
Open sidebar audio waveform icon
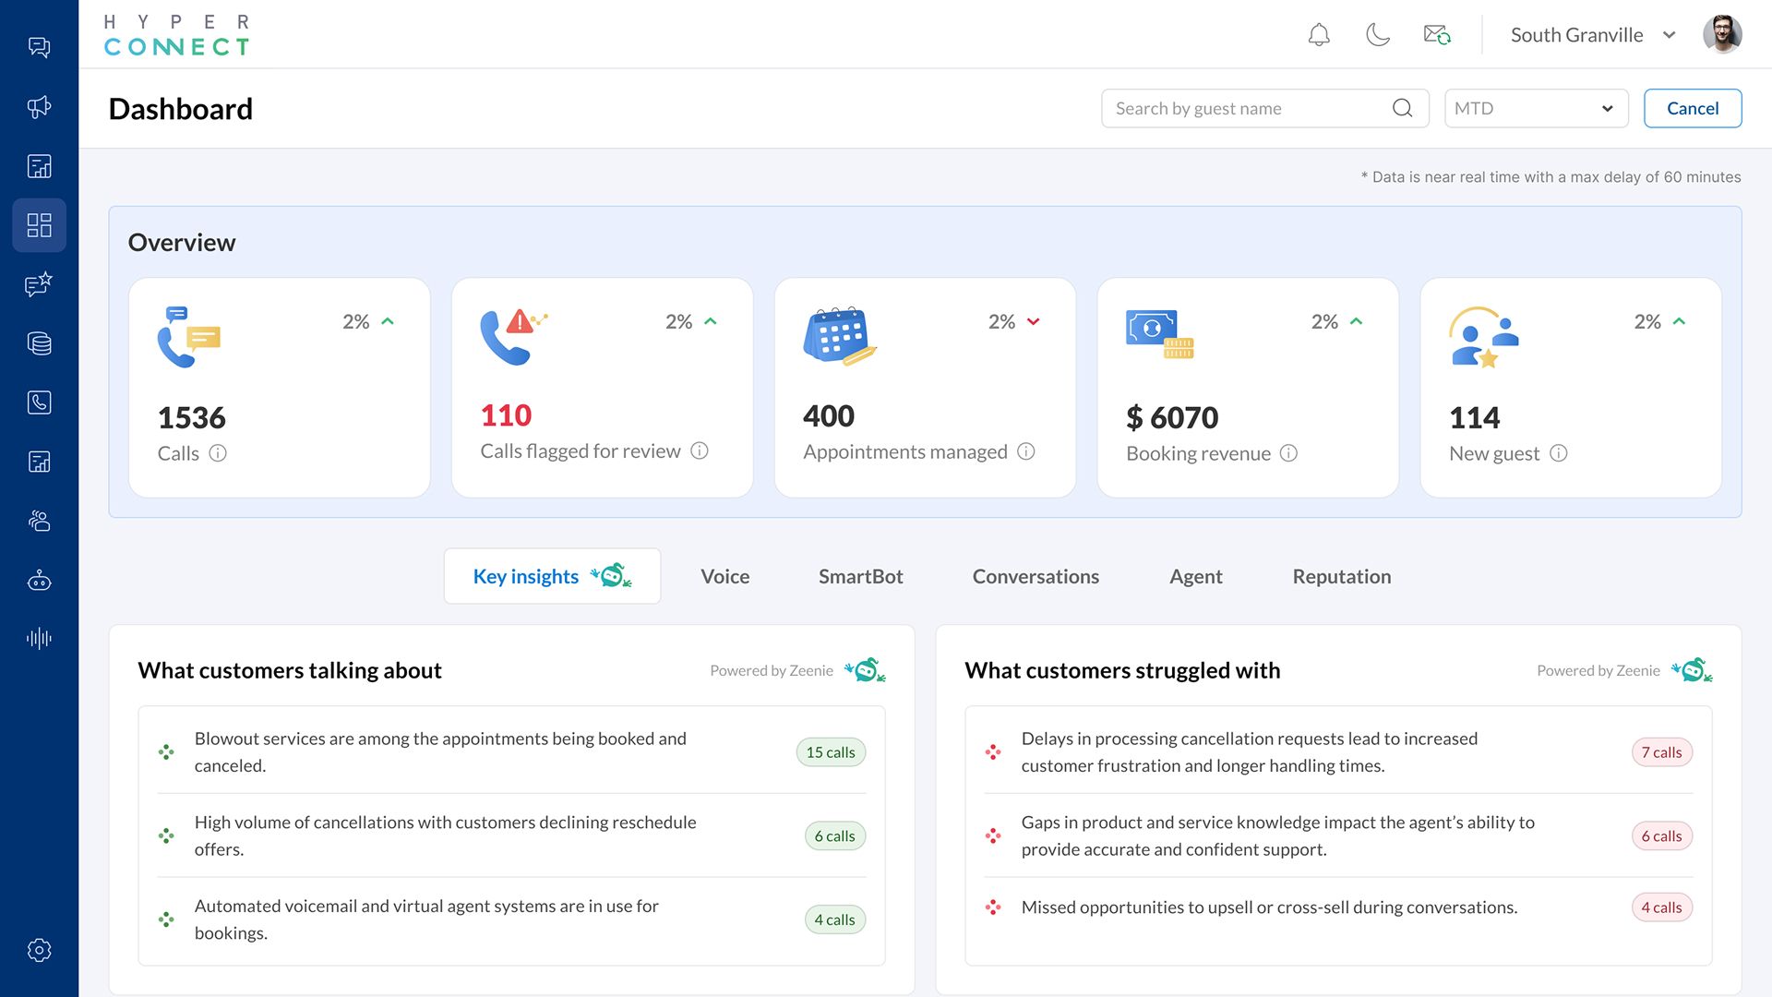[x=39, y=638]
